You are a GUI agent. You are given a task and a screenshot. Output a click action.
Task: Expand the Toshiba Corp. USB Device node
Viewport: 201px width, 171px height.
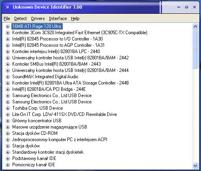pos(7,108)
